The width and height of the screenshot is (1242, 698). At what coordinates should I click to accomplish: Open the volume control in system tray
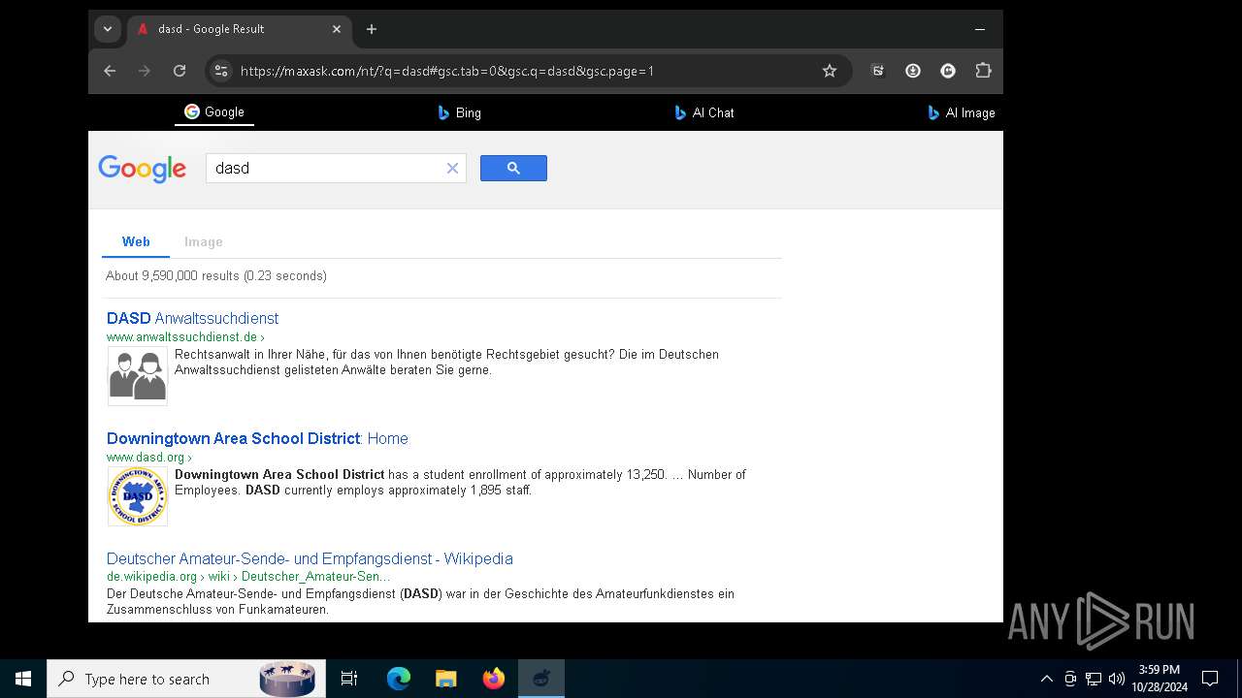1117,679
